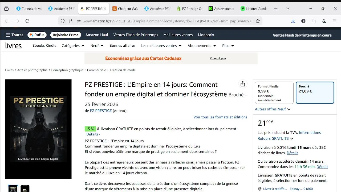This screenshot has width=341, height=192.
Task: Switch to the Chargeur GaN tab
Action: [125, 9]
